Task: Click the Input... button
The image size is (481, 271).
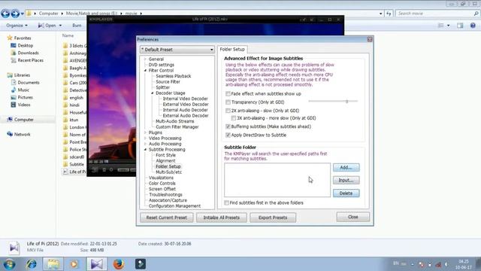Action: [x=346, y=181]
